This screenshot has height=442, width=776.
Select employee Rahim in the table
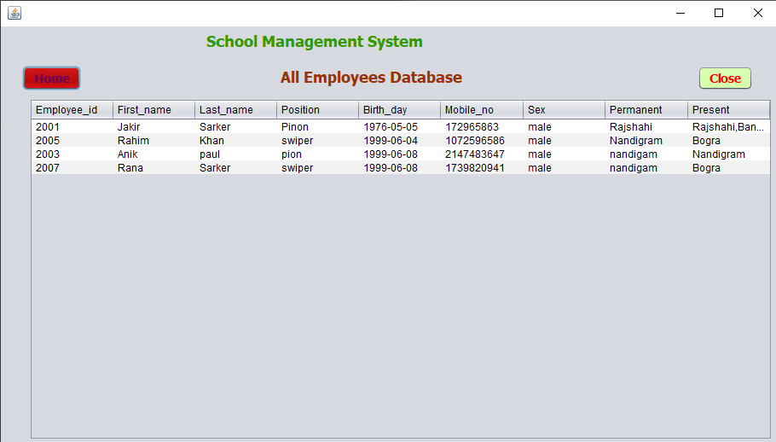click(133, 141)
